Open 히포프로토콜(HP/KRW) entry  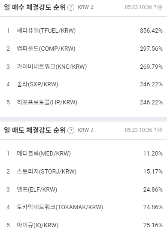tap(83, 102)
